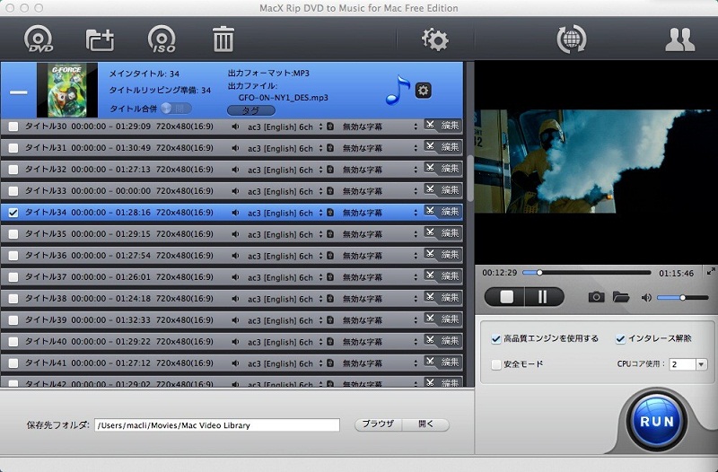Click the blue music note output icon
The width and height of the screenshot is (718, 472).
398,91
